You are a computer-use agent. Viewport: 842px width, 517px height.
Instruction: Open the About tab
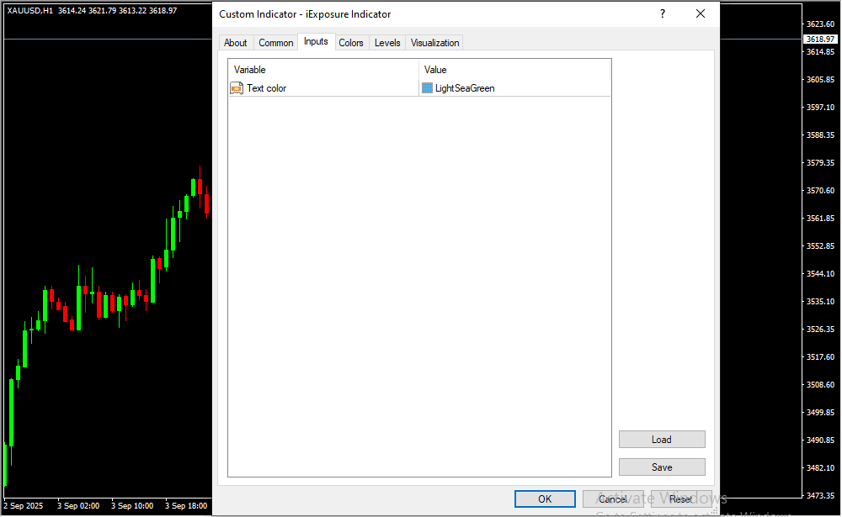click(x=236, y=43)
